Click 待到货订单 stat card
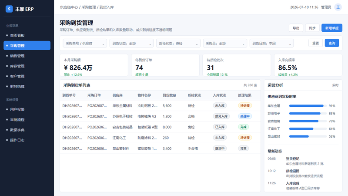The height and width of the screenshot is (196, 348). pos(165,65)
